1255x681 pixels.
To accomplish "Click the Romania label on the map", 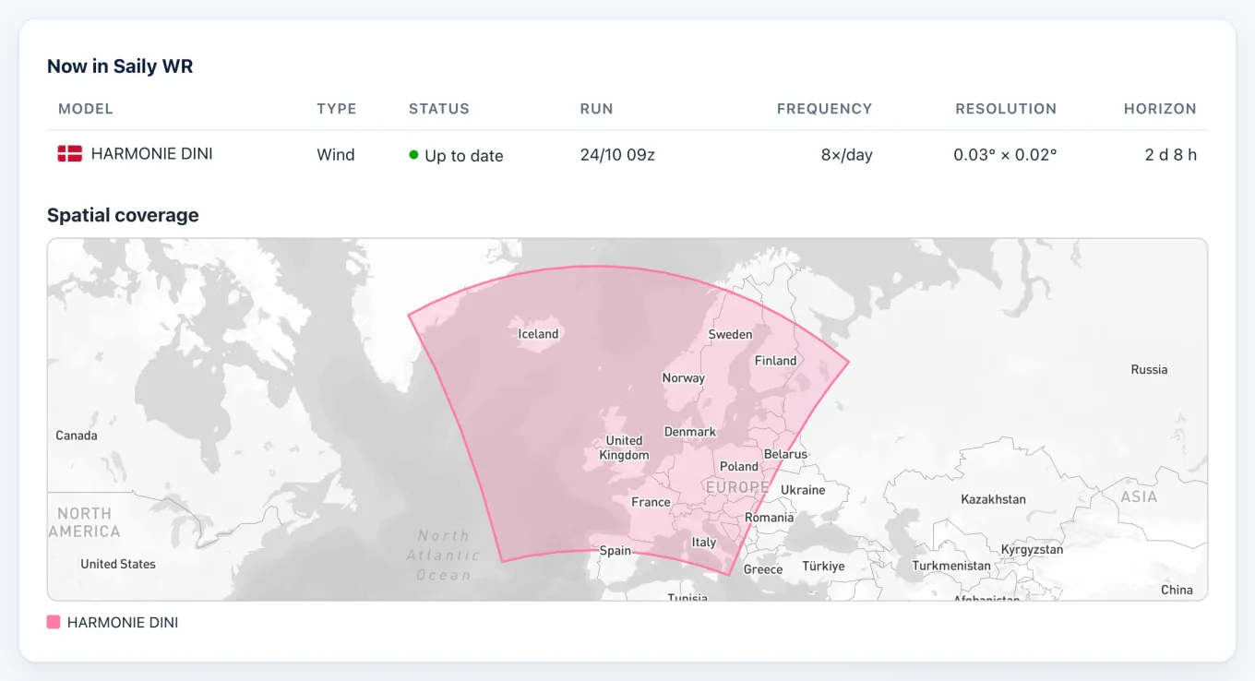I will tap(770, 518).
